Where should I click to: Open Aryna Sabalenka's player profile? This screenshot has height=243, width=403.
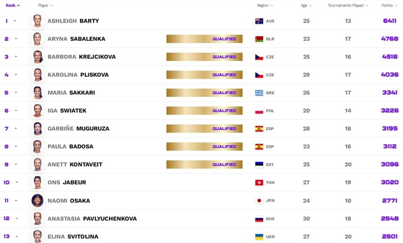pos(76,39)
